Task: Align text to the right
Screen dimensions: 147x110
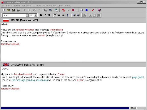Action: coord(63,15)
